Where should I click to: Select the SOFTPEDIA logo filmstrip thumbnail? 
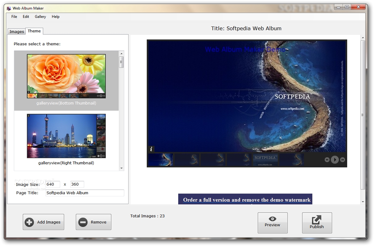(x=265, y=160)
